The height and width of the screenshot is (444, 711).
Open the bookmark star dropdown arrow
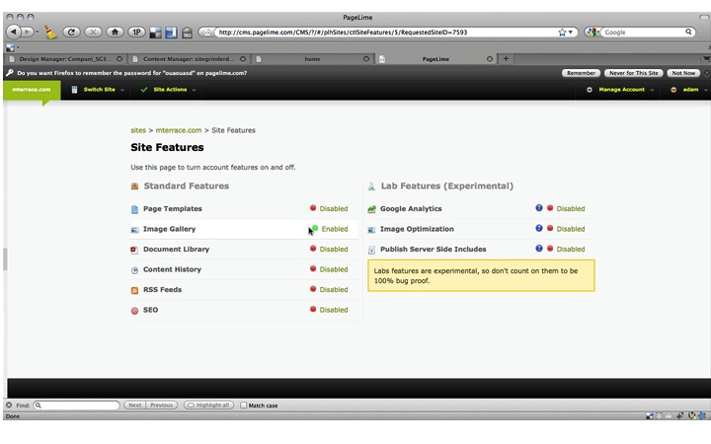click(571, 33)
